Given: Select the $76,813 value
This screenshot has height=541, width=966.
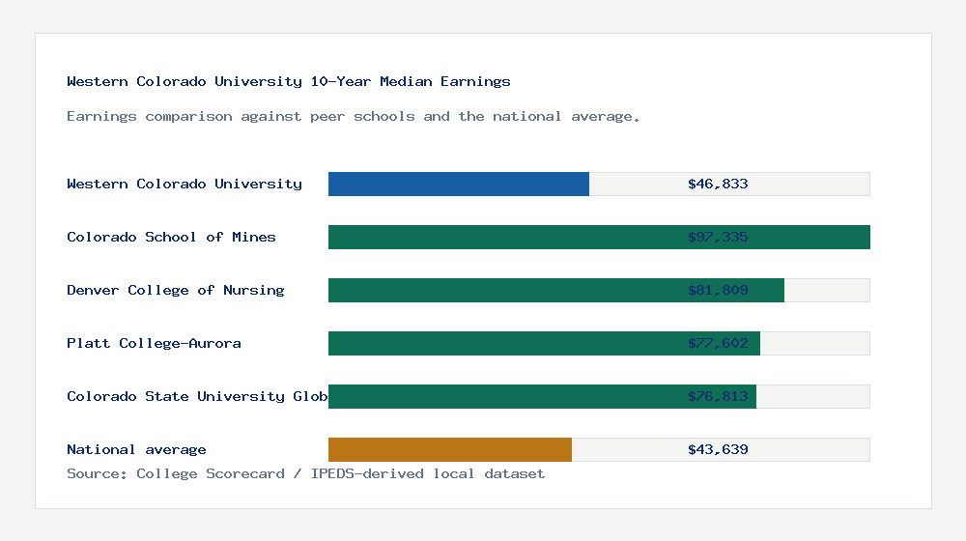Looking at the screenshot, I should (x=718, y=396).
